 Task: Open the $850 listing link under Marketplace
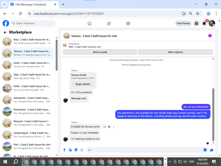84,47
